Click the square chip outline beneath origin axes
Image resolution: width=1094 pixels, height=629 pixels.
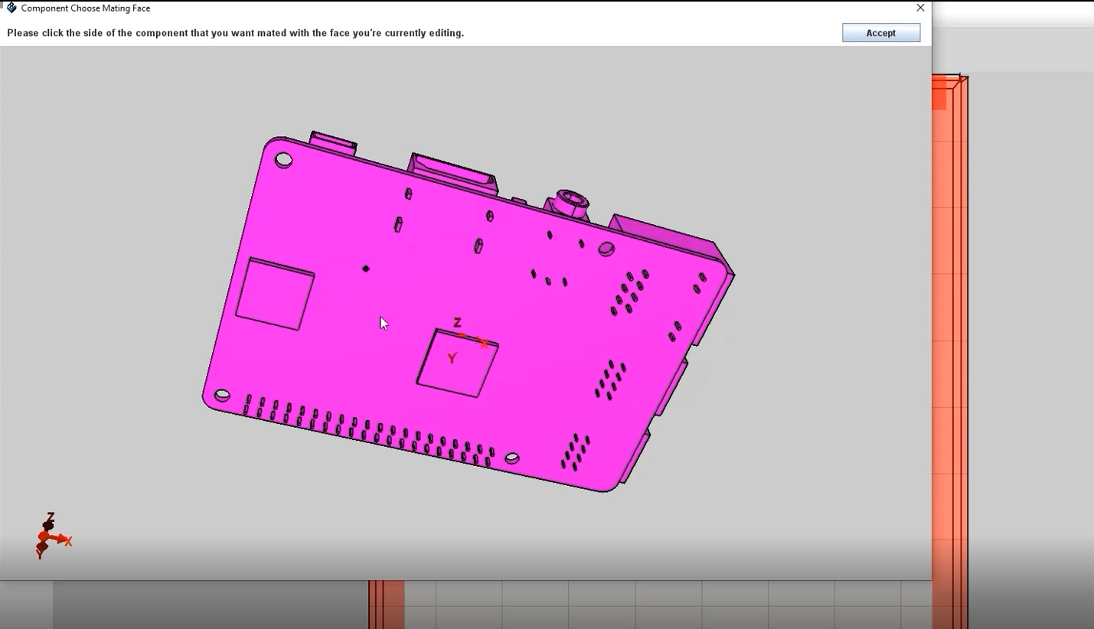pos(458,363)
